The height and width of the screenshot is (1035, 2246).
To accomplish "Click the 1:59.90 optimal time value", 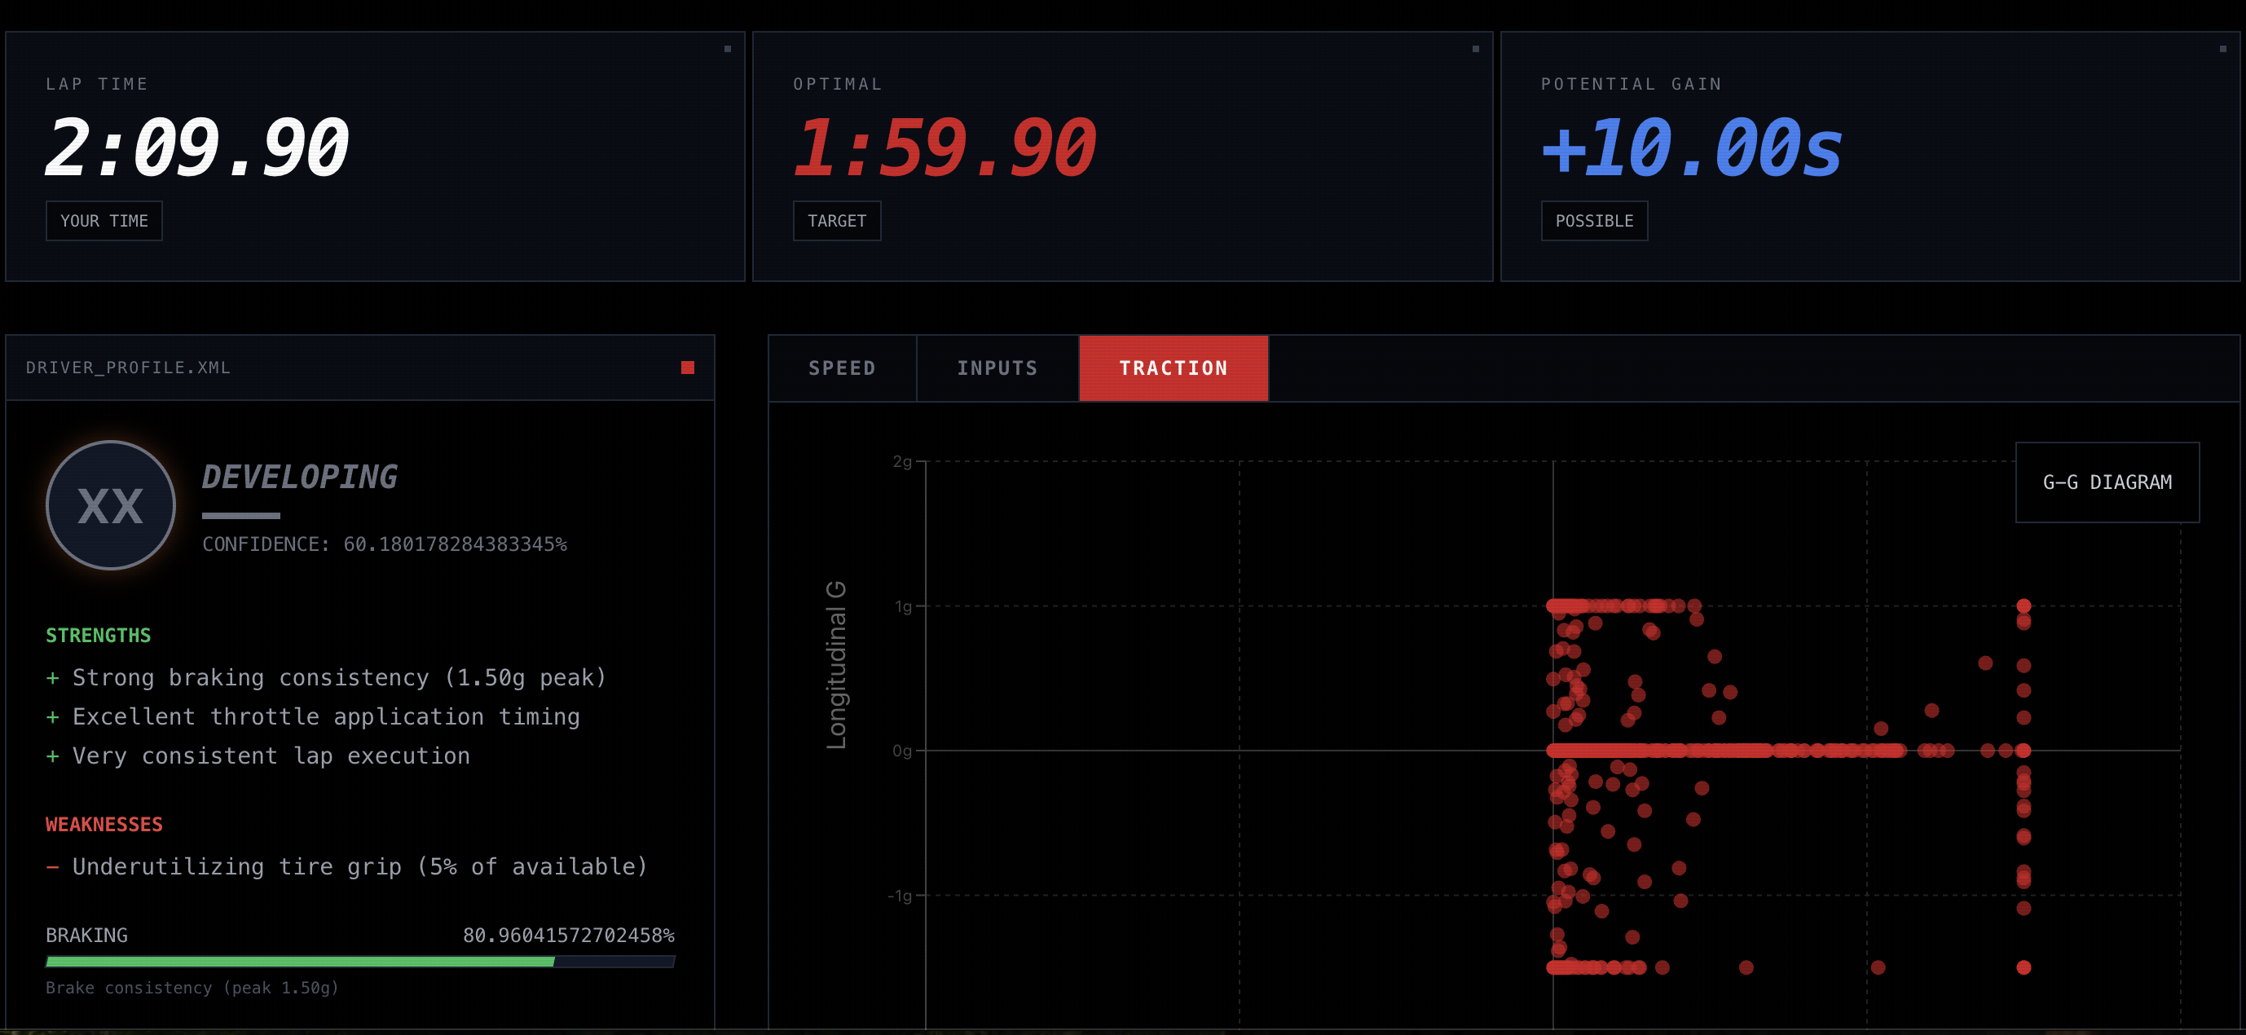I will (x=945, y=148).
